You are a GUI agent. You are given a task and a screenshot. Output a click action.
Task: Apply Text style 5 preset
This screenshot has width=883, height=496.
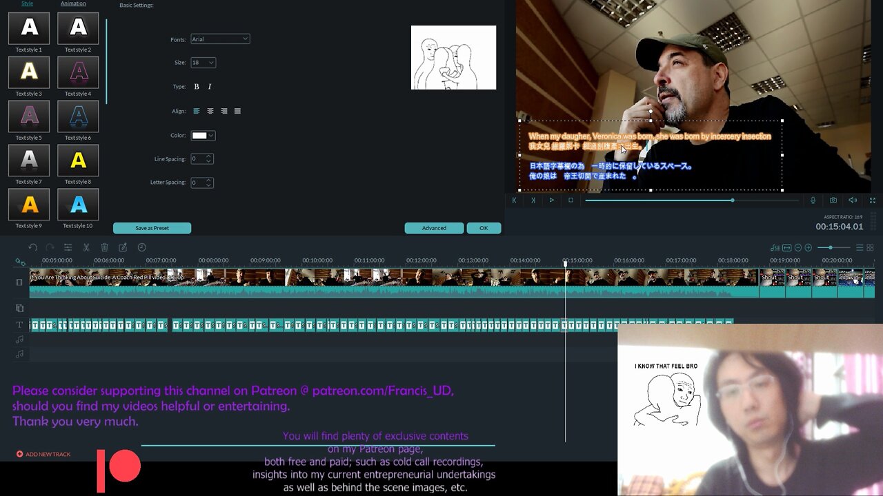coord(29,116)
